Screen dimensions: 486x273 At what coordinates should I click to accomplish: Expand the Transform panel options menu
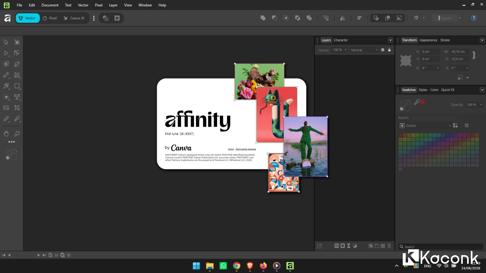482,40
